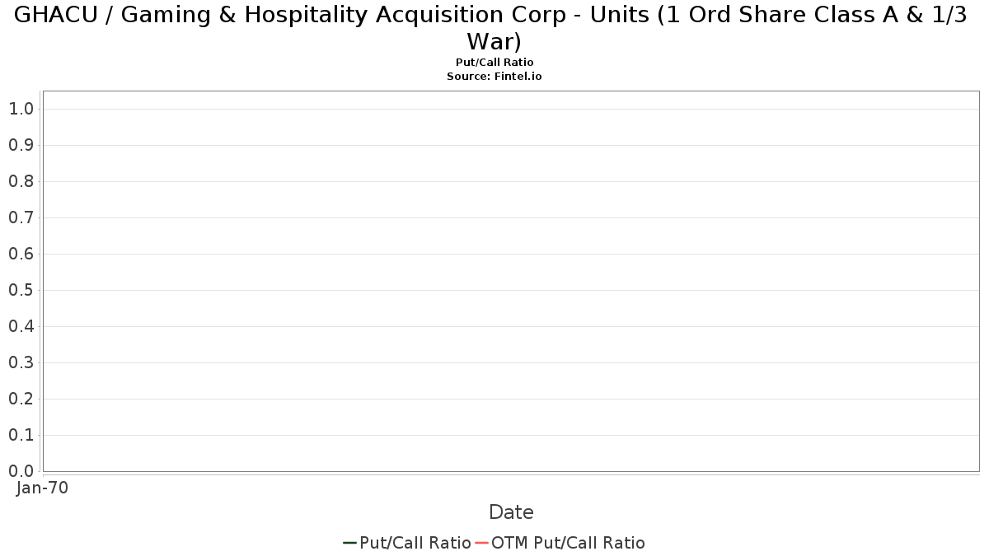Click the Put/Call Ratio subtitle under title

[494, 63]
